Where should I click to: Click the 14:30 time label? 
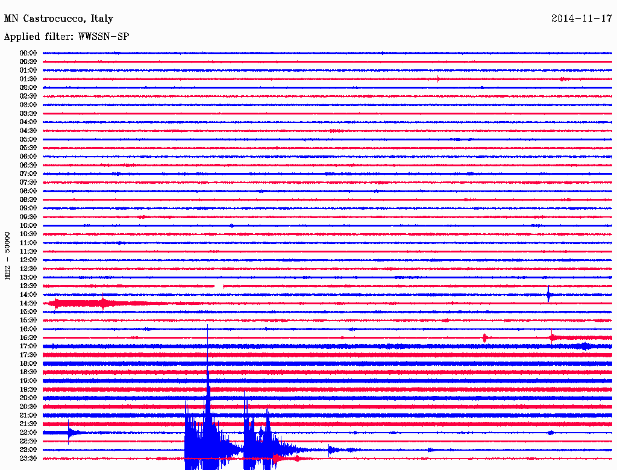tap(28, 303)
